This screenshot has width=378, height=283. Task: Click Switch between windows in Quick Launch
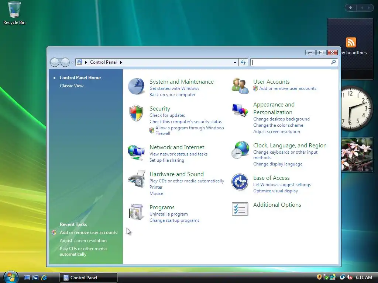coord(35,278)
